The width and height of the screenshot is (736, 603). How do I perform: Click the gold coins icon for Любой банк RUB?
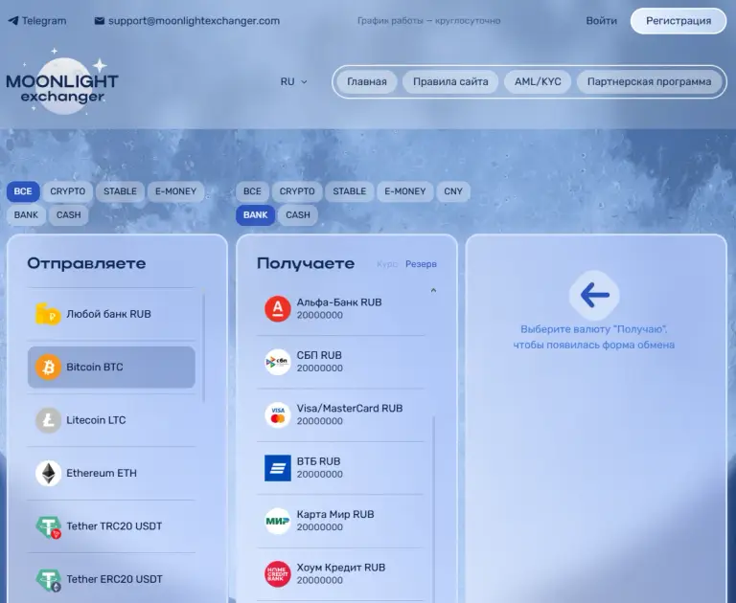point(48,314)
